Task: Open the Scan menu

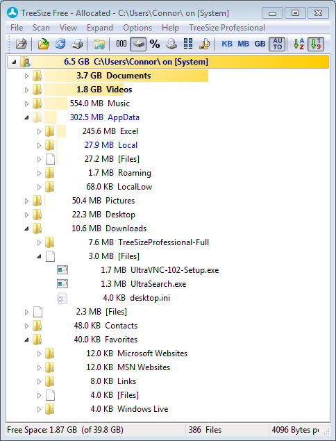Action: (x=41, y=28)
